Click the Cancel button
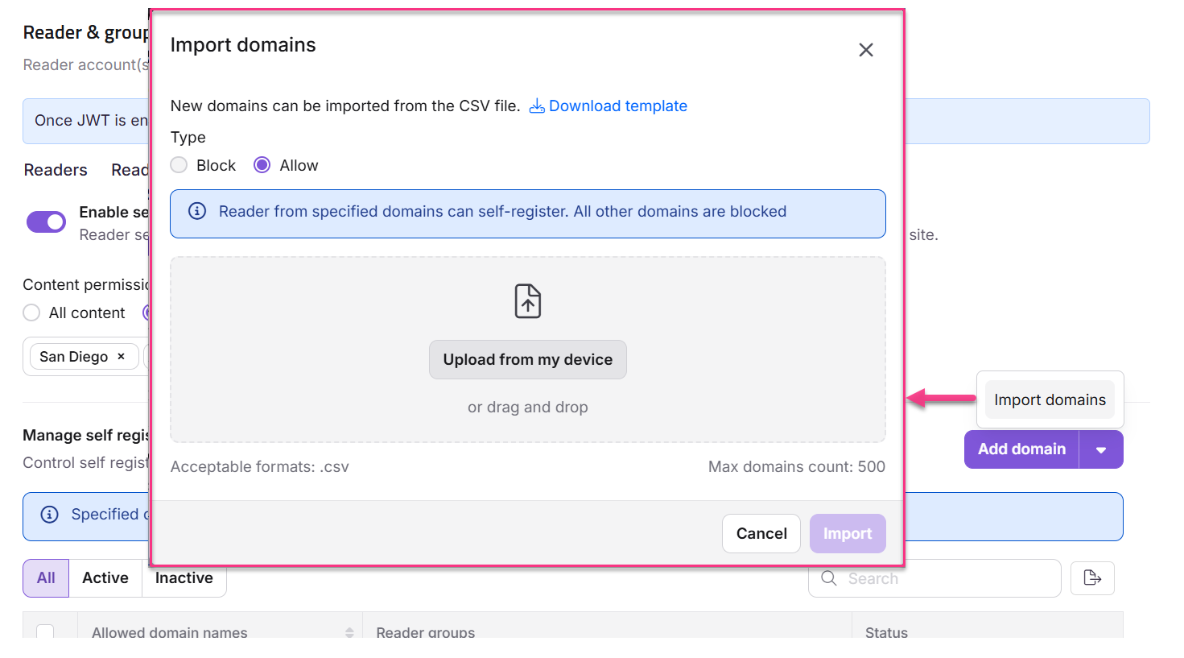The width and height of the screenshot is (1184, 658). point(761,533)
